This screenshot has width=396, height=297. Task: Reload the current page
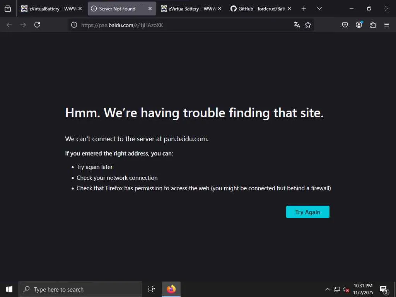coord(37,25)
